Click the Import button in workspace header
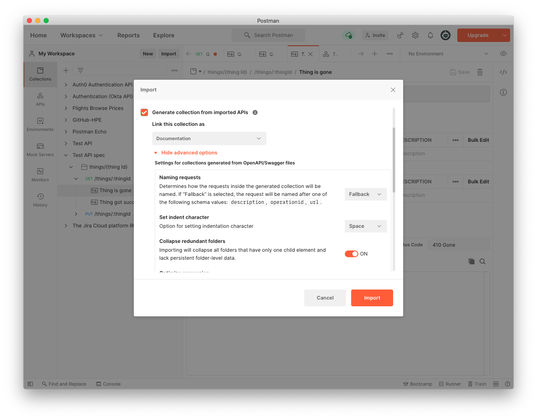This screenshot has width=537, height=420. click(169, 54)
